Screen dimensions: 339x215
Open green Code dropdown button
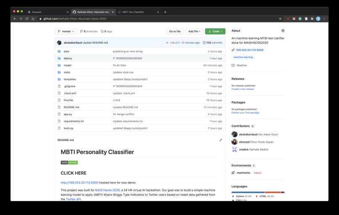coord(215,31)
